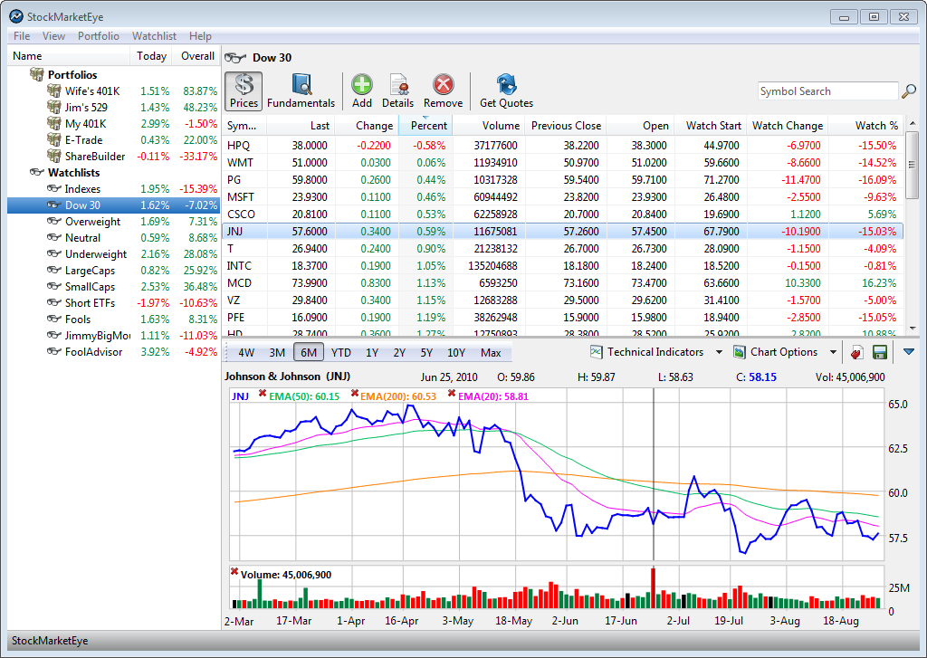Collapse the chart panel with the blue triangle
Viewport: 927px width, 658px height.
pos(909,352)
